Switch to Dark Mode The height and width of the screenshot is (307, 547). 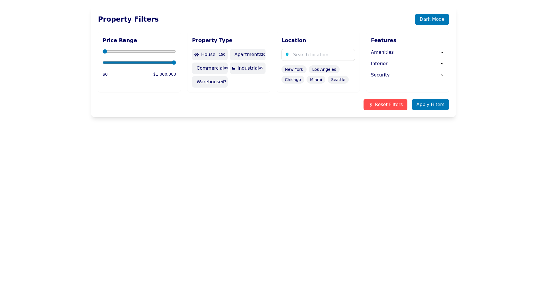click(x=432, y=19)
